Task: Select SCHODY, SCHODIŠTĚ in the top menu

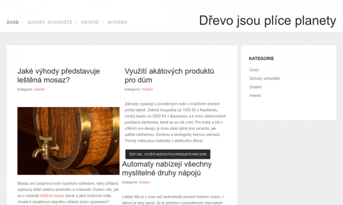Action: point(49,22)
